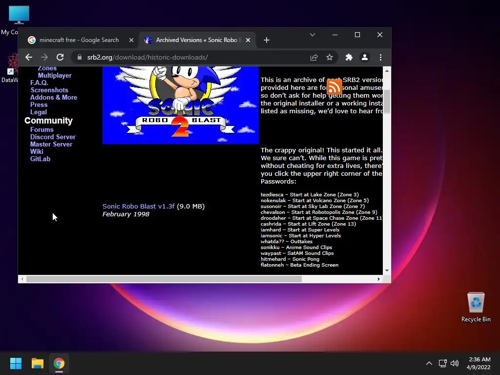Click the forward navigation arrow
The height and width of the screenshot is (375, 500).
pos(44,58)
